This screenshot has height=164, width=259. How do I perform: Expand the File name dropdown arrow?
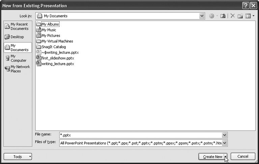coord(224,135)
